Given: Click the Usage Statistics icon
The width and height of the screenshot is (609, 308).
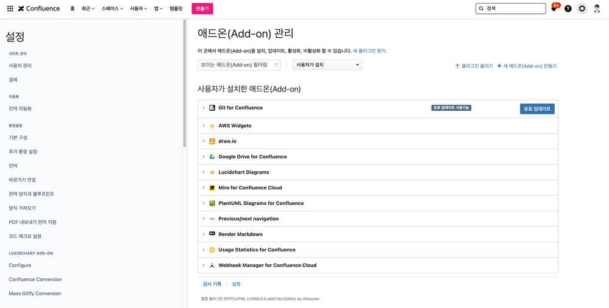Looking at the screenshot, I should (212, 250).
